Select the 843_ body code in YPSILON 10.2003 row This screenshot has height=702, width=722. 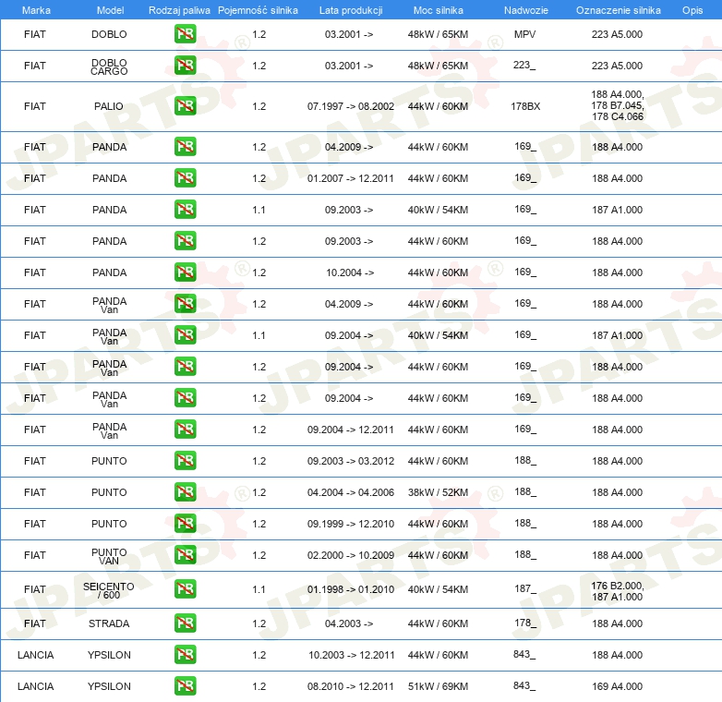[524, 654]
